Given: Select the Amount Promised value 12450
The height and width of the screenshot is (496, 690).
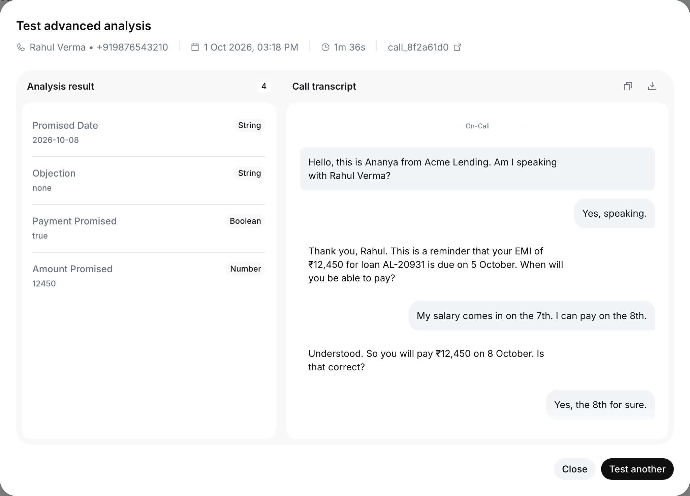Looking at the screenshot, I should click(x=44, y=283).
